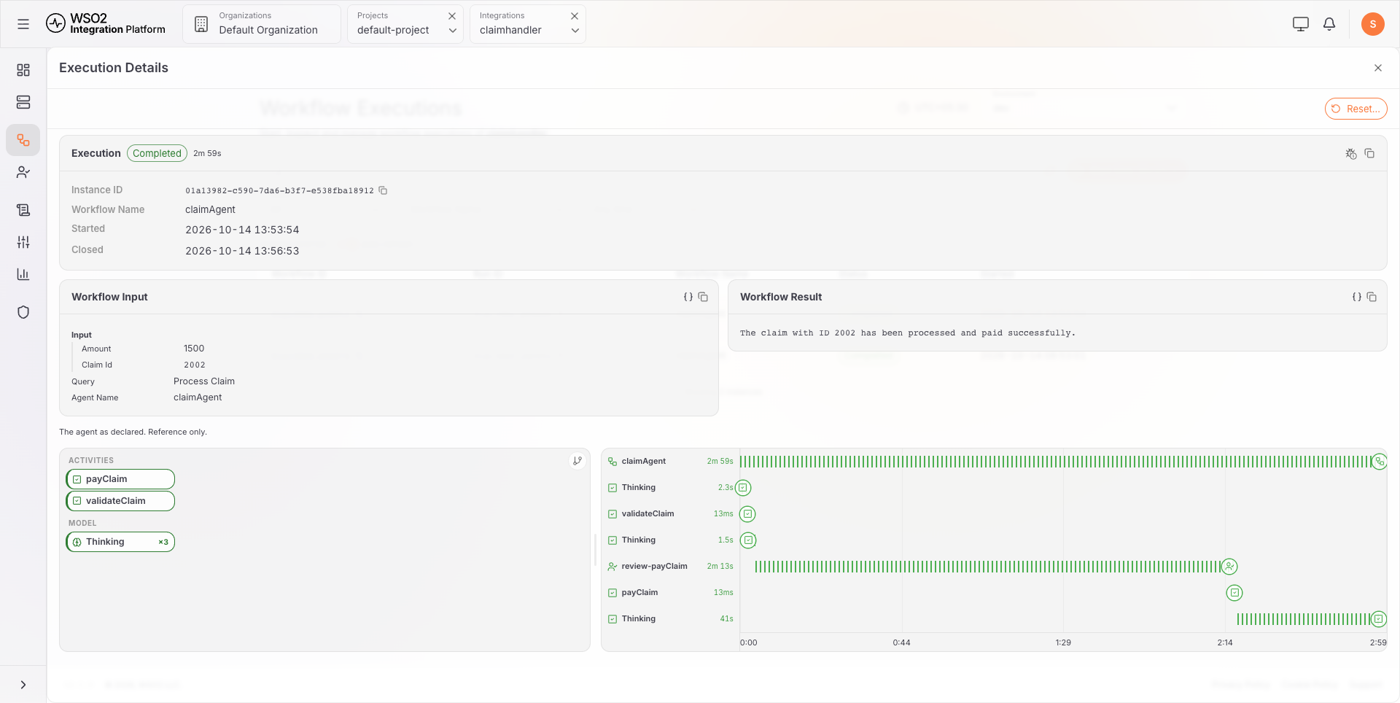Open the Projects dropdown chevron
This screenshot has height=703, width=1400.
point(452,31)
